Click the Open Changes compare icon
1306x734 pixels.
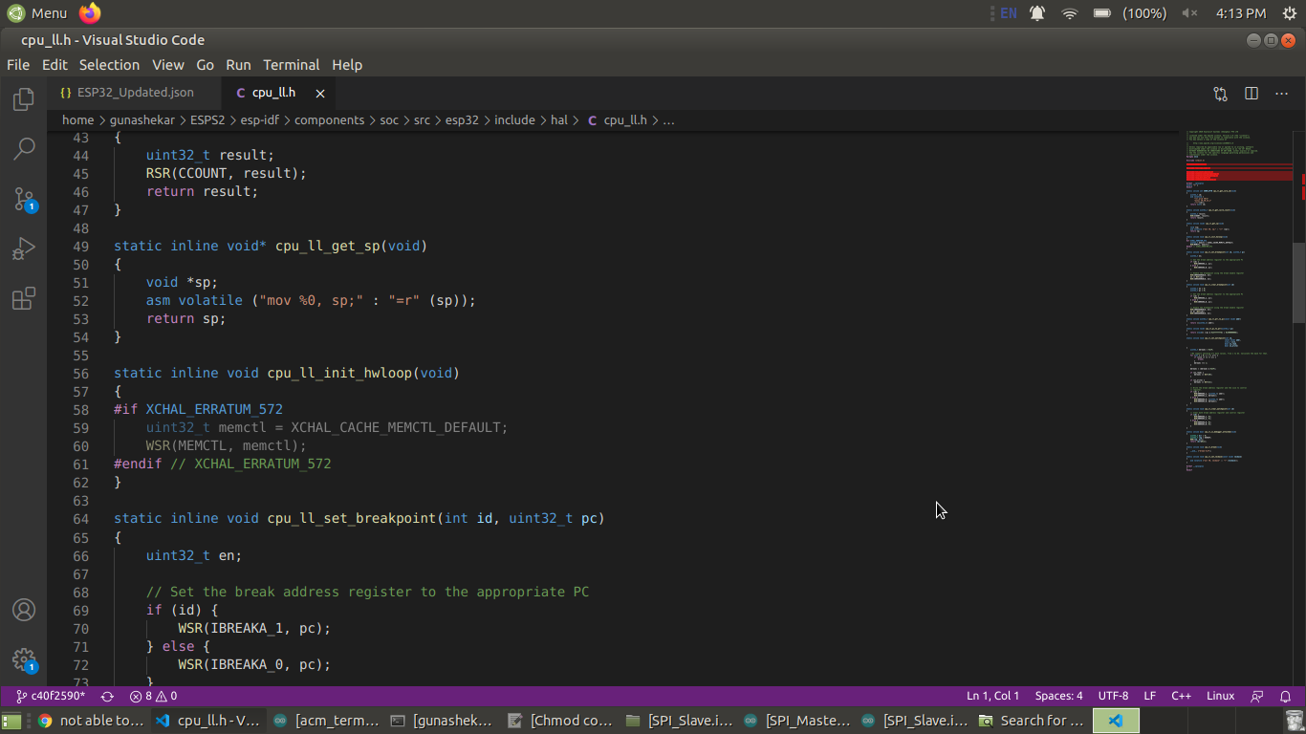tap(1221, 94)
